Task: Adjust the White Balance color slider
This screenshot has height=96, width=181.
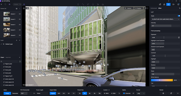Action: click(162, 80)
